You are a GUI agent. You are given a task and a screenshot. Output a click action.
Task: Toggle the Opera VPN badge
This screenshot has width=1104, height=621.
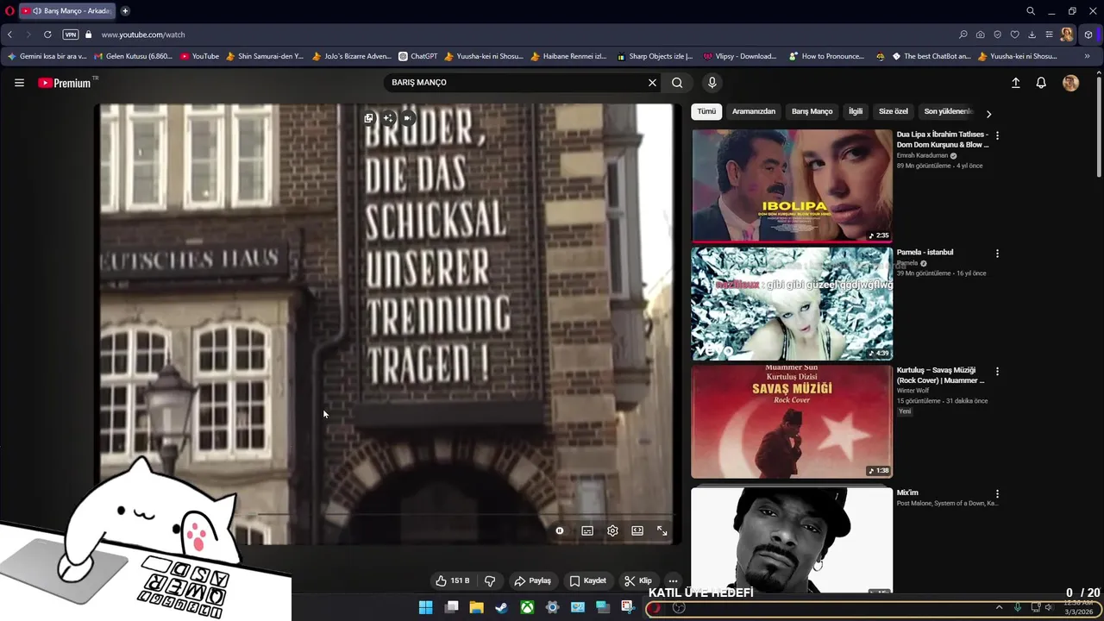point(71,34)
